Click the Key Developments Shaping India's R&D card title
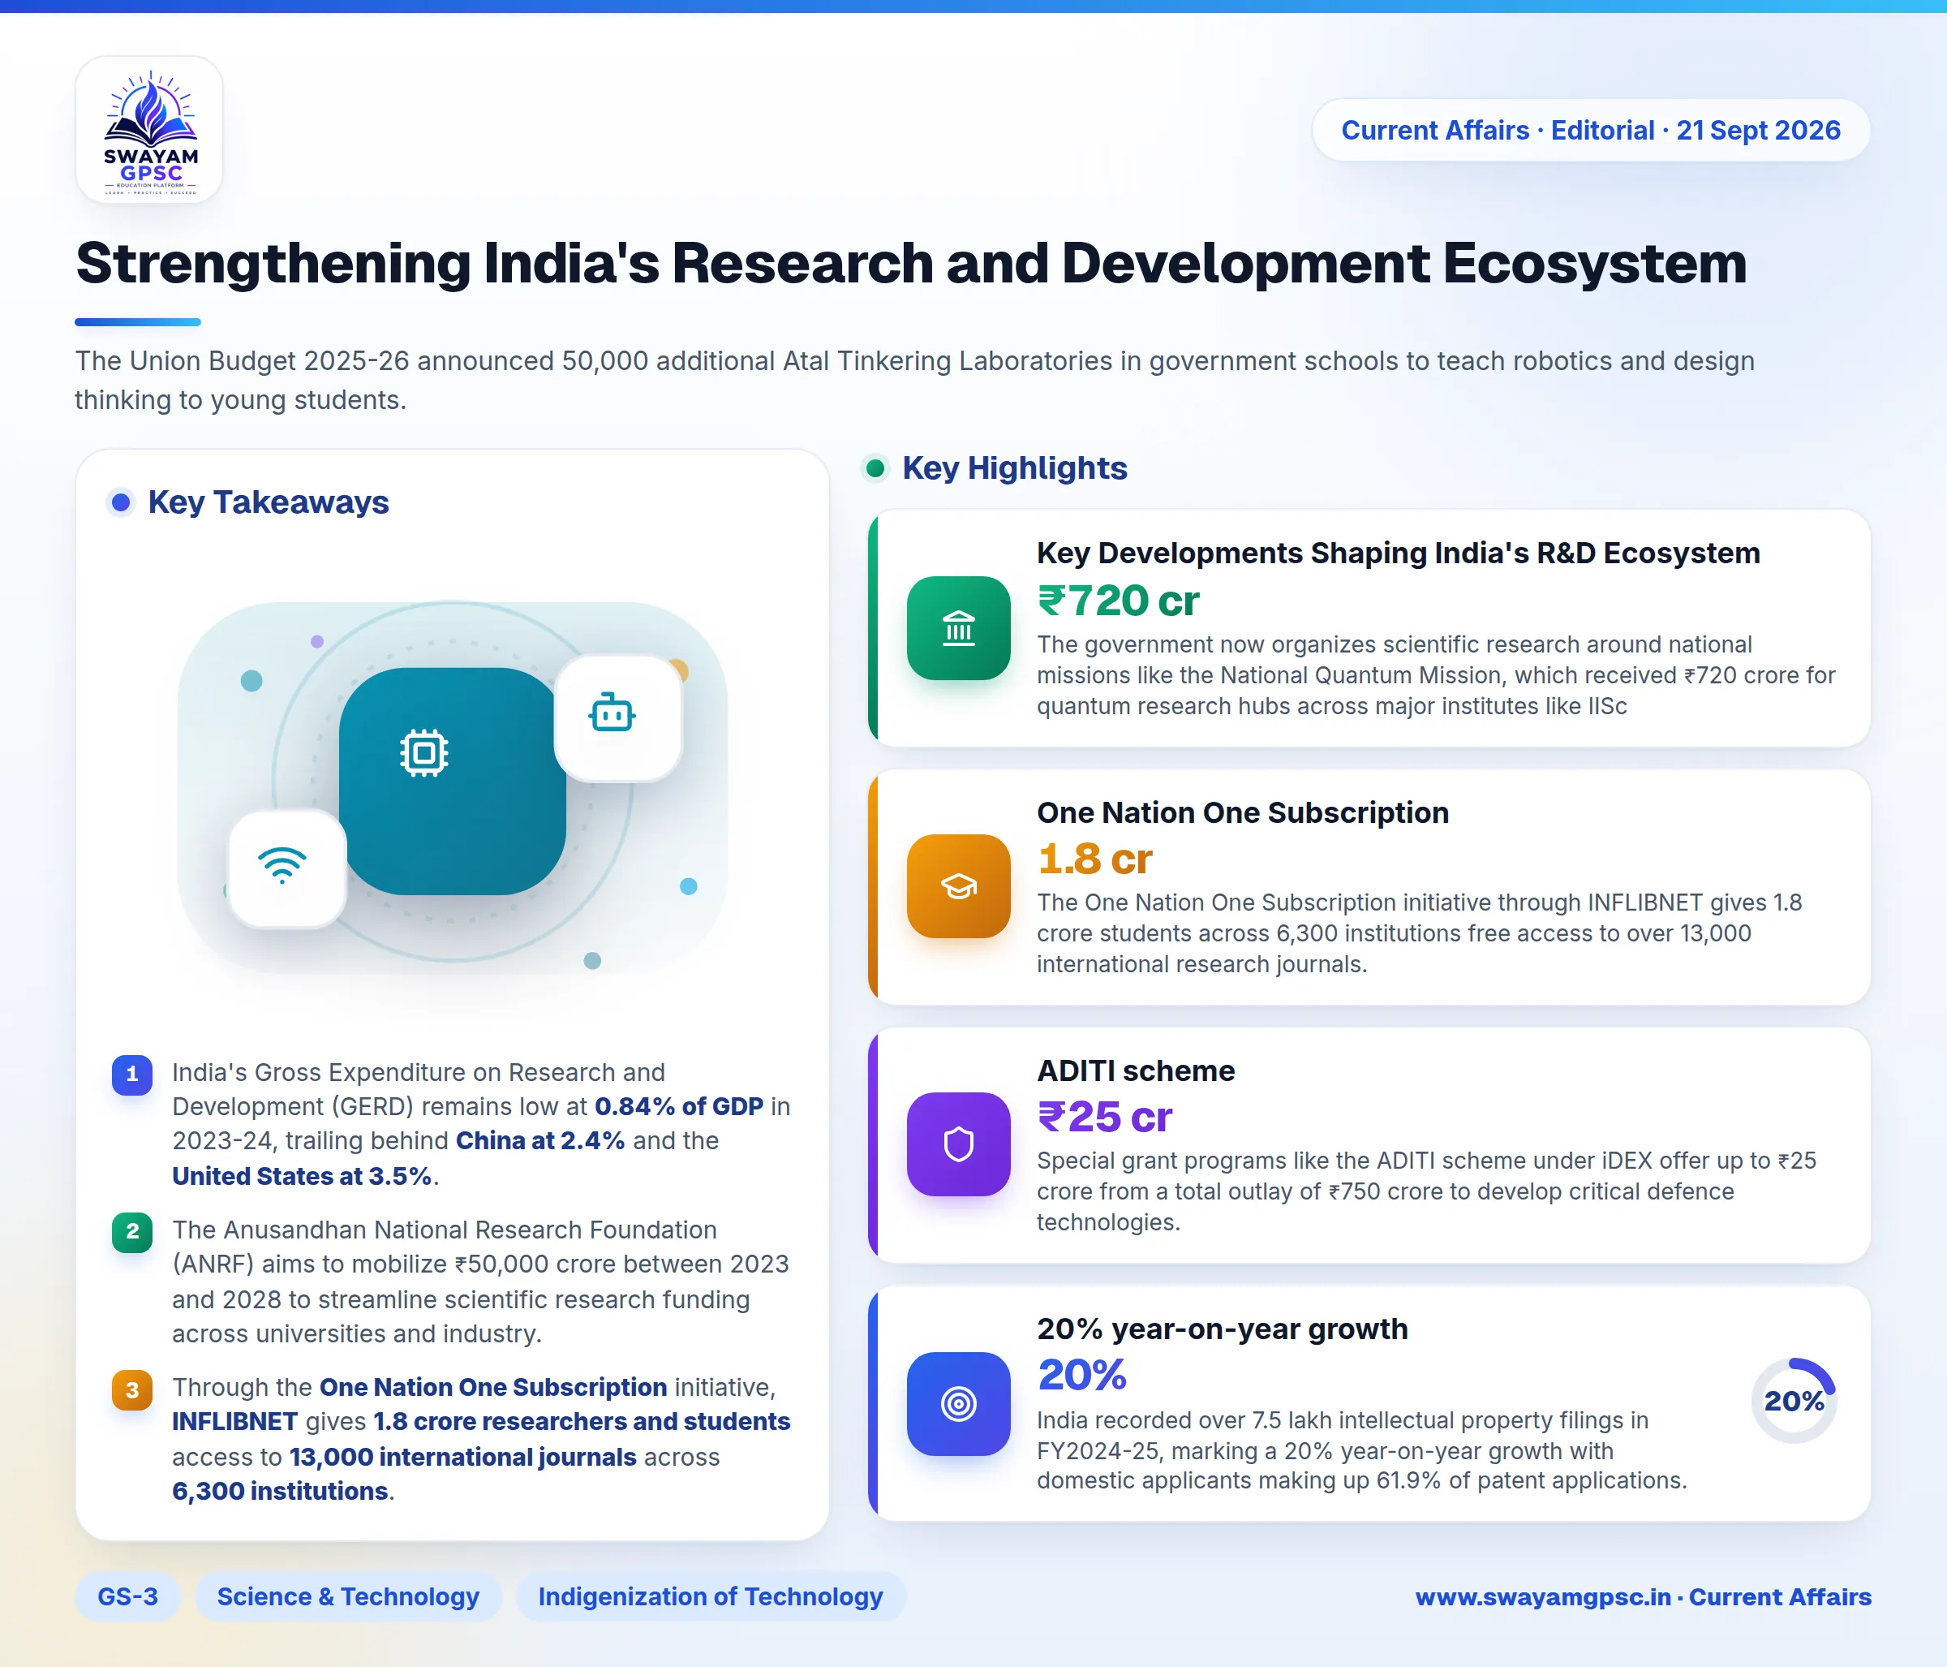The width and height of the screenshot is (1947, 1667). click(1399, 553)
